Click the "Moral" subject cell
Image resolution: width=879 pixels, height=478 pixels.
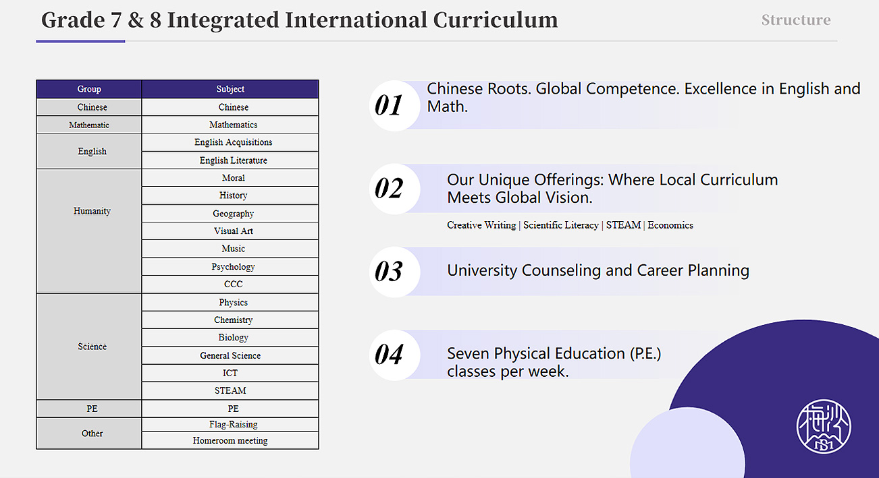pyautogui.click(x=230, y=178)
